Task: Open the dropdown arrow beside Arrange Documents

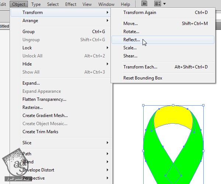Action: pos(164,4)
